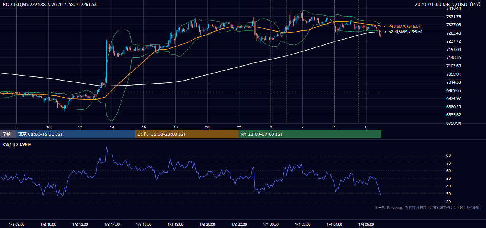The width and height of the screenshot is (486, 228).
Task: Click the Bitstamp data source note
Action: click(428, 208)
